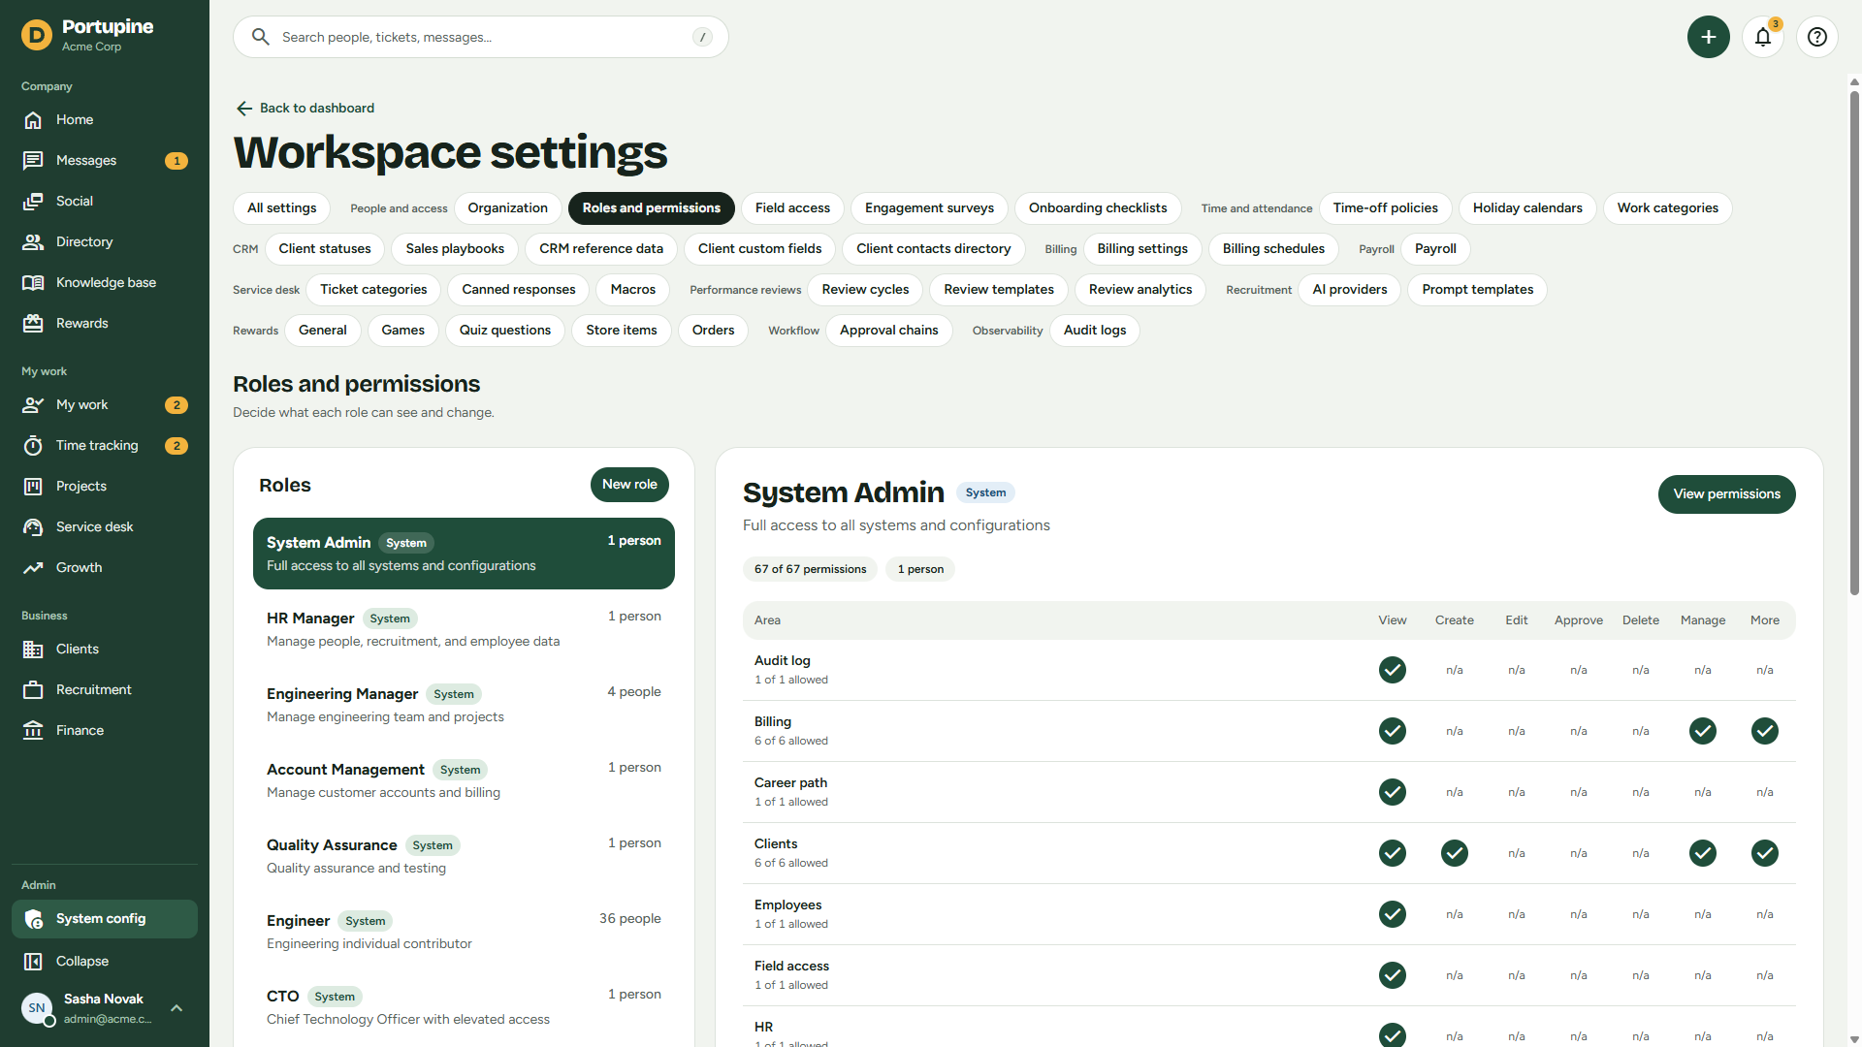Select the Engineering Manager role
The height and width of the screenshot is (1047, 1862).
pyautogui.click(x=464, y=705)
